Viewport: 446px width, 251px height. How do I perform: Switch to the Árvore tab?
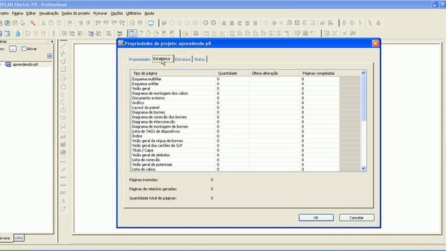(x=5, y=238)
